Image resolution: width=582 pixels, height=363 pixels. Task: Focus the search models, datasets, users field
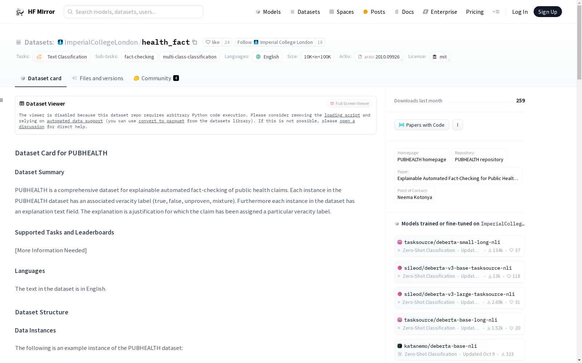click(x=133, y=12)
